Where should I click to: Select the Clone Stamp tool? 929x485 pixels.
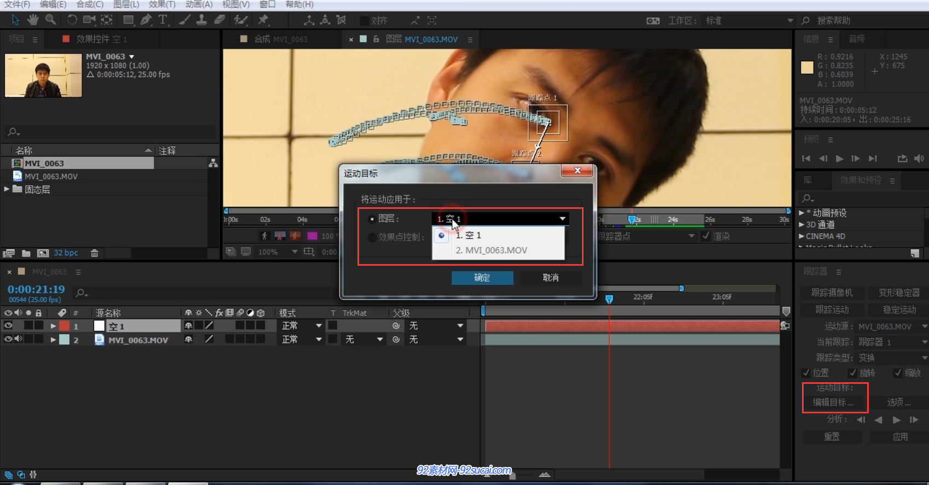[201, 20]
